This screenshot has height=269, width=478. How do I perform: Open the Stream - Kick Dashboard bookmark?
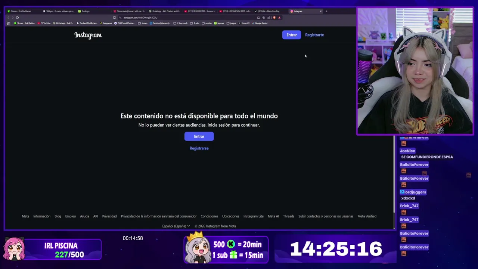coord(24,23)
